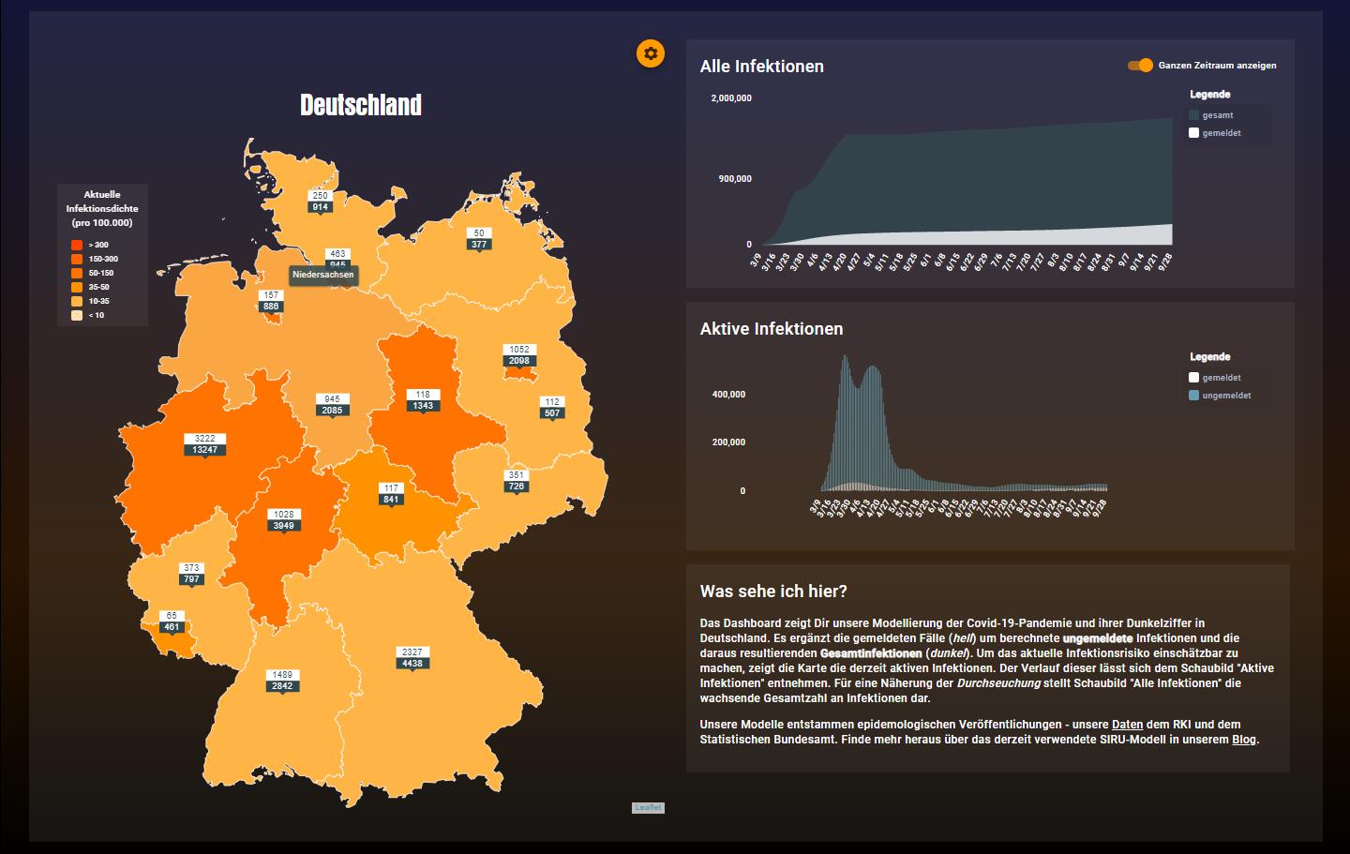Click the > 300 legend color swatch
The height and width of the screenshot is (854, 1350).
77,245
